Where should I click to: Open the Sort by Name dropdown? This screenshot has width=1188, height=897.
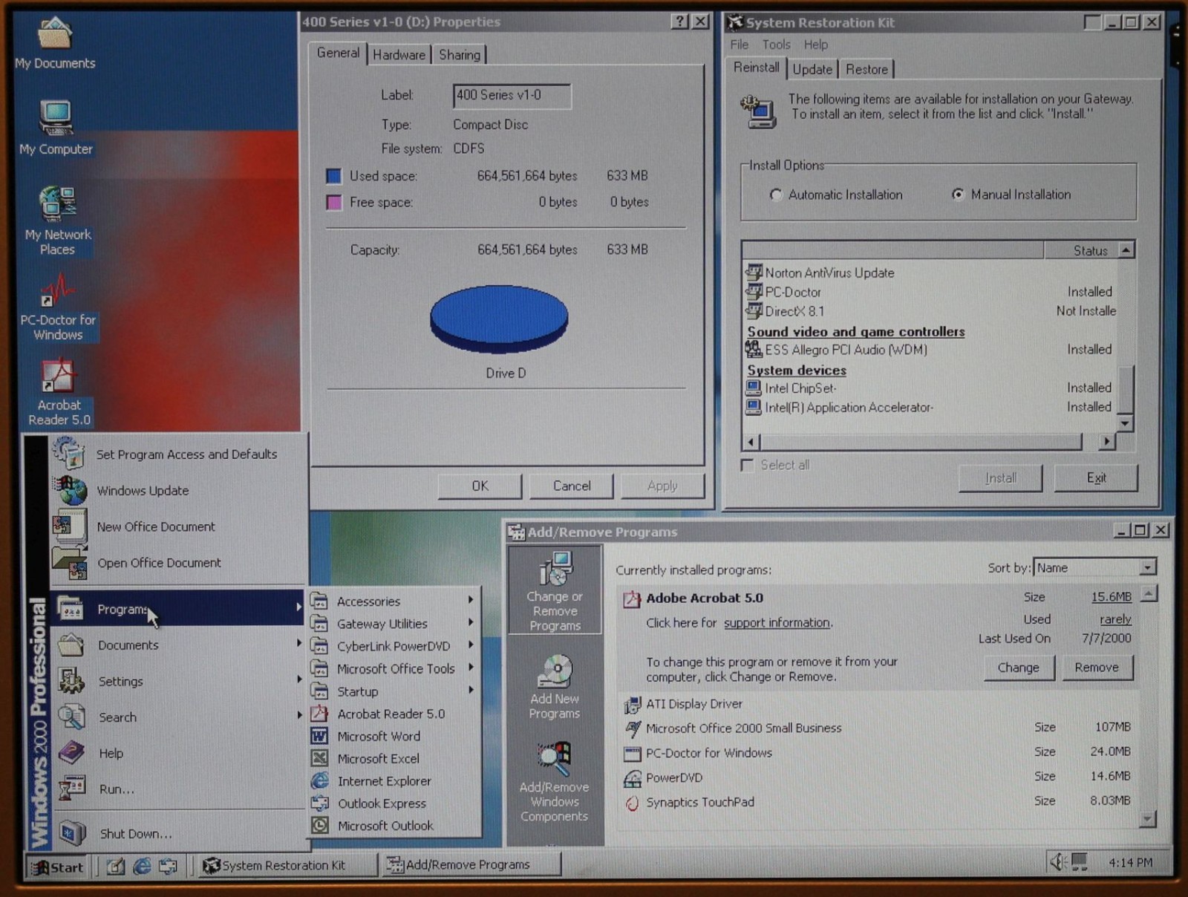(1147, 568)
